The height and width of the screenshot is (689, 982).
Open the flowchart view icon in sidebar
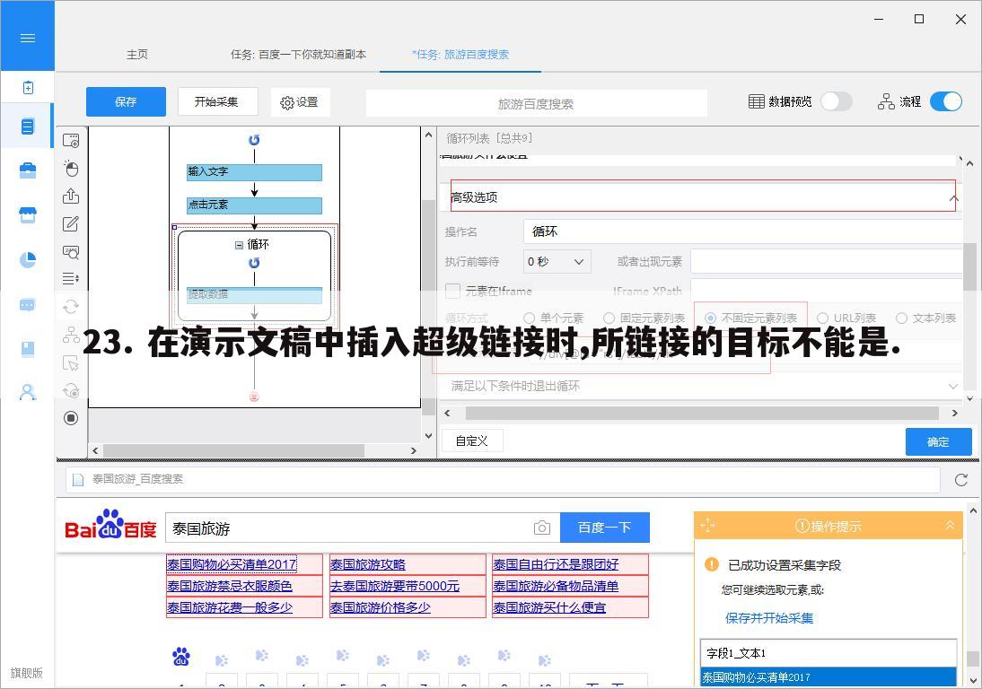tap(71, 334)
